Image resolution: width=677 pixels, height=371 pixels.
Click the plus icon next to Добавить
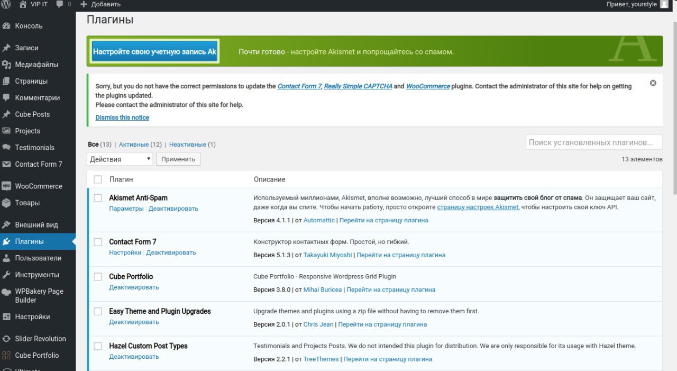[x=84, y=4]
